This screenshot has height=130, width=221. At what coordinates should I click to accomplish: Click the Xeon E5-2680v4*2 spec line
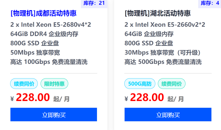click(x=51, y=24)
